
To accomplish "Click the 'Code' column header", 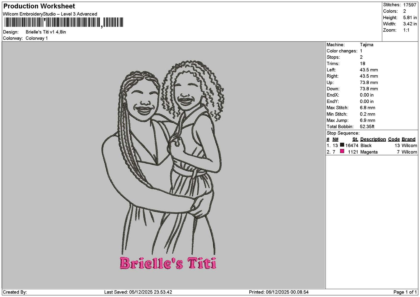I will coord(394,139).
